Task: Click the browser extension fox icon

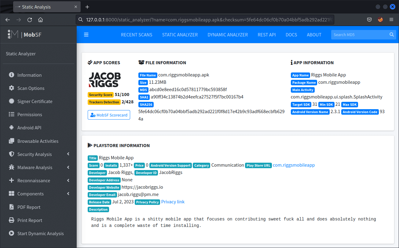Action: tap(380, 20)
